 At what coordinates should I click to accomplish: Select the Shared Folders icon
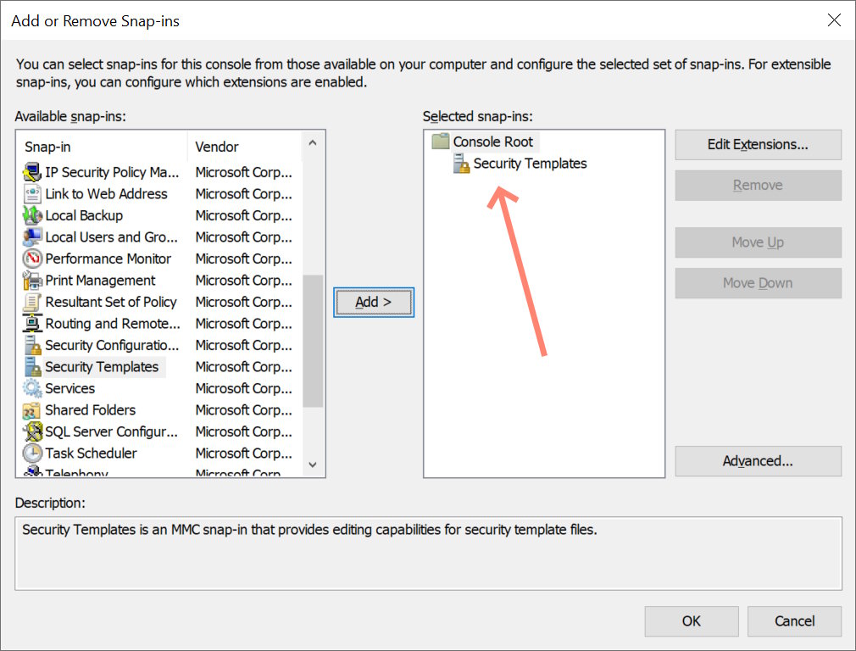pyautogui.click(x=32, y=410)
